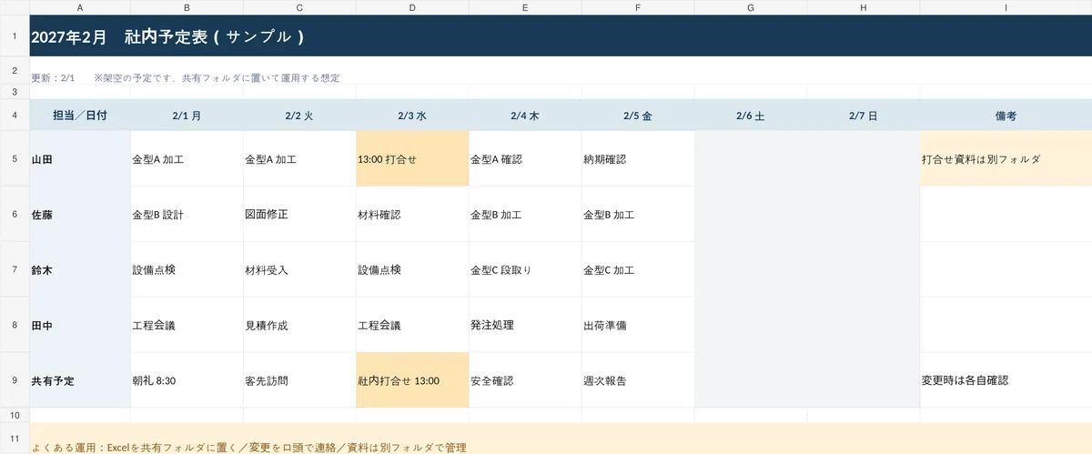Screen dimensions: 1092x454
Task: Select column header B
Action: pos(187,7)
